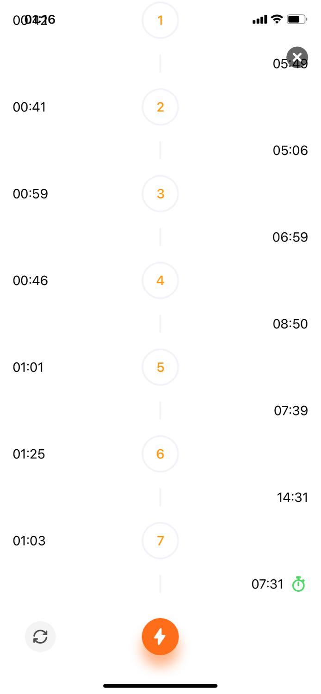The height and width of the screenshot is (694, 321).
Task: Click the 14:31 interval time
Action: [292, 497]
